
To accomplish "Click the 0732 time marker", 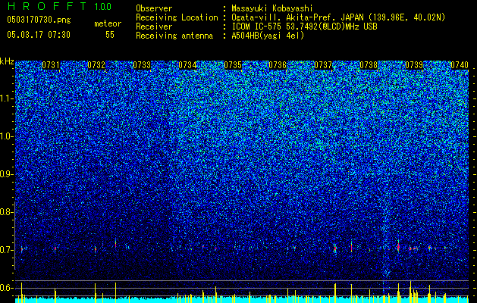I will (96, 65).
